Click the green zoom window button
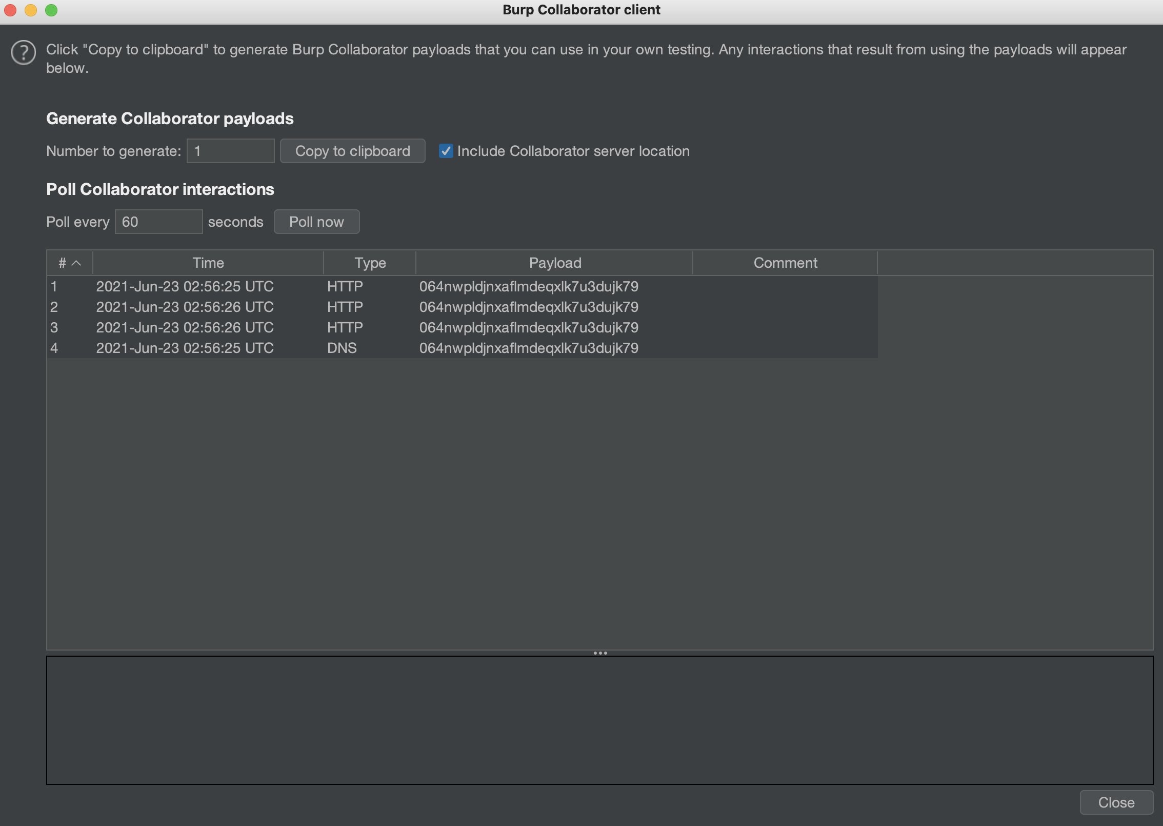Screen dimensions: 1163x826 coord(51,10)
